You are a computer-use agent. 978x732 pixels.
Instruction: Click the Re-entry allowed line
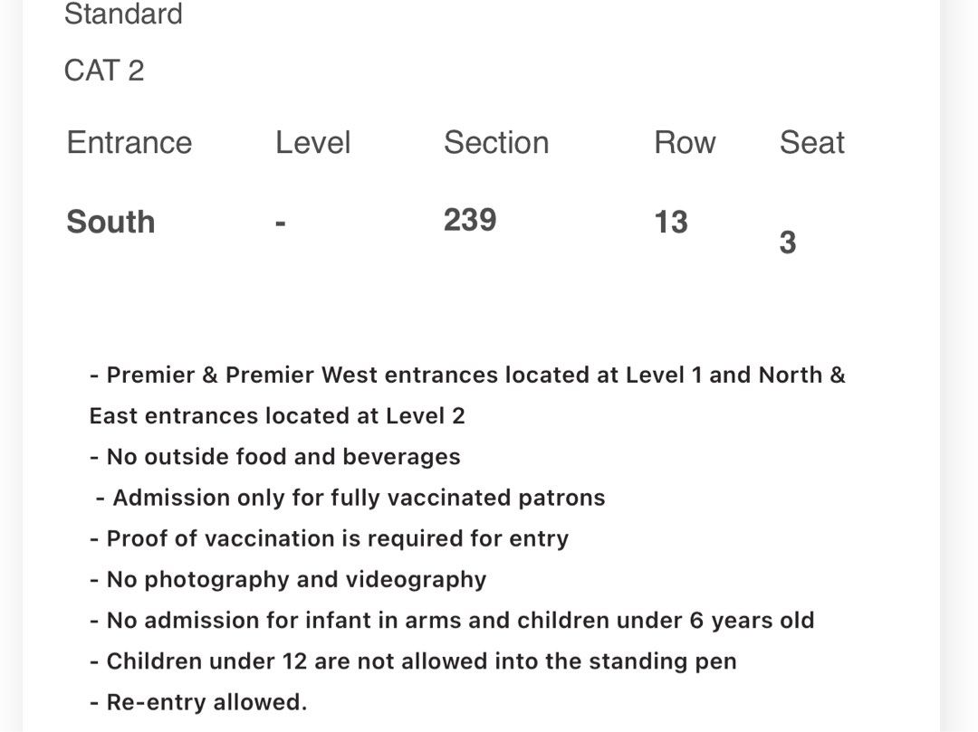(198, 702)
